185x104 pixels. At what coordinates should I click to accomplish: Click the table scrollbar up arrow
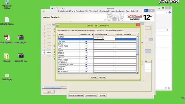tap(138, 37)
